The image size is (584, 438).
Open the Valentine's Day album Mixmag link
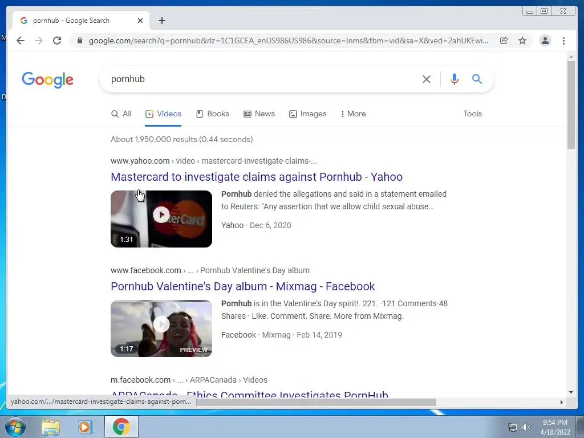click(243, 286)
